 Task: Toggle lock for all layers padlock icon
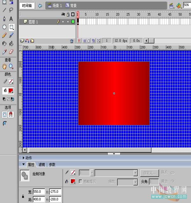68,14
